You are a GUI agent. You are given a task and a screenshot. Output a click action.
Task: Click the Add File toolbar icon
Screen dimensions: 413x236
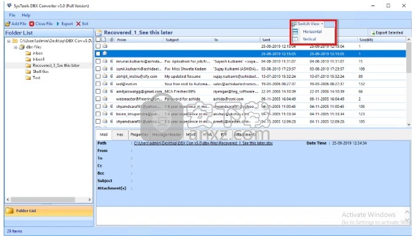[x=7, y=24]
